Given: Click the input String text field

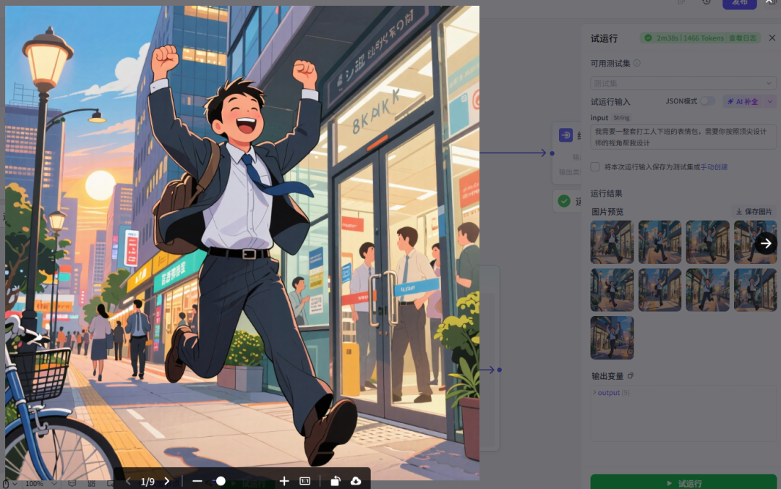Looking at the screenshot, I should [x=683, y=137].
